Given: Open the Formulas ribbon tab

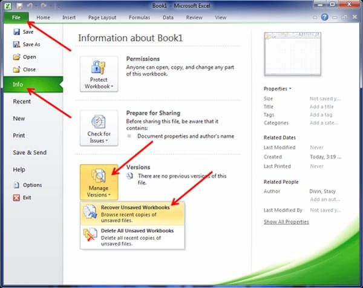Looking at the screenshot, I should (139, 18).
